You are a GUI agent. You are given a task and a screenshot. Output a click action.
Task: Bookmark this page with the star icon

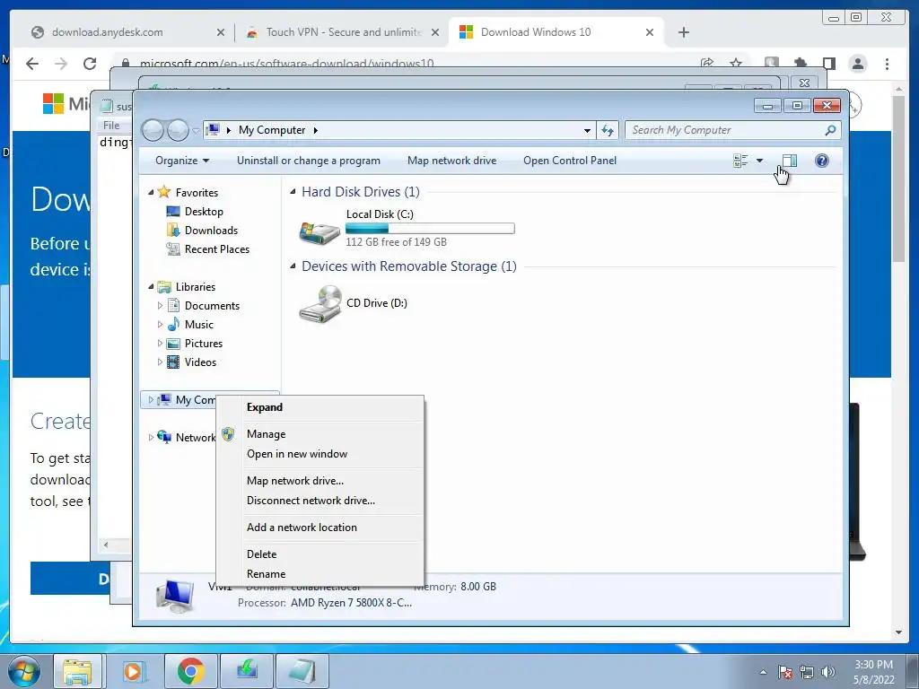coord(736,63)
